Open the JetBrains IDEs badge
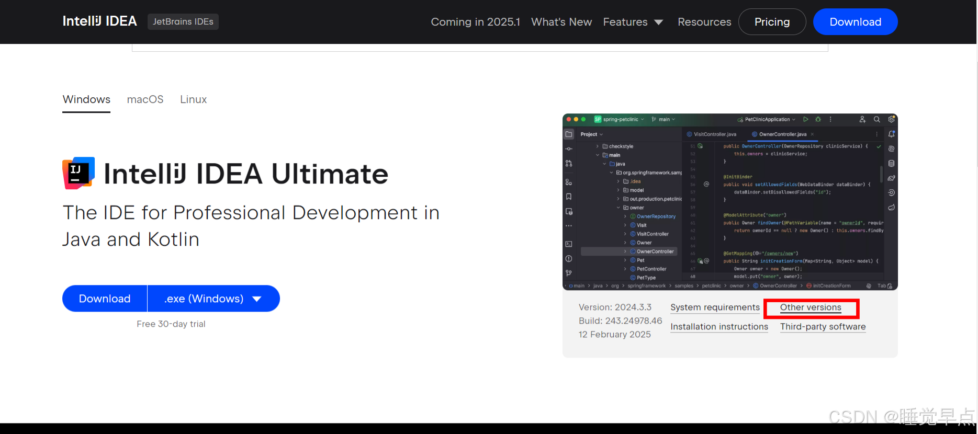 183,21
